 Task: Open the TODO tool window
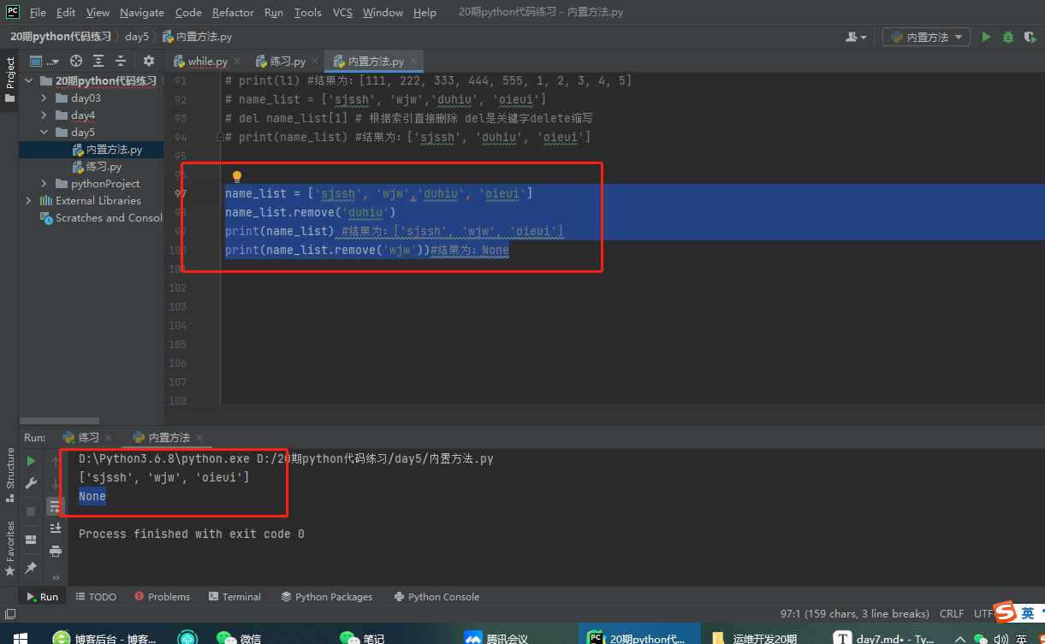[96, 597]
